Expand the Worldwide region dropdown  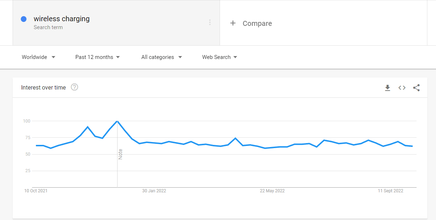pos(39,57)
